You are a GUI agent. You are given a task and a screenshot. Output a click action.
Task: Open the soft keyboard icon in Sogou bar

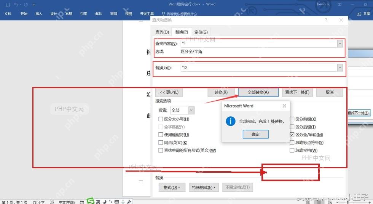point(116,202)
